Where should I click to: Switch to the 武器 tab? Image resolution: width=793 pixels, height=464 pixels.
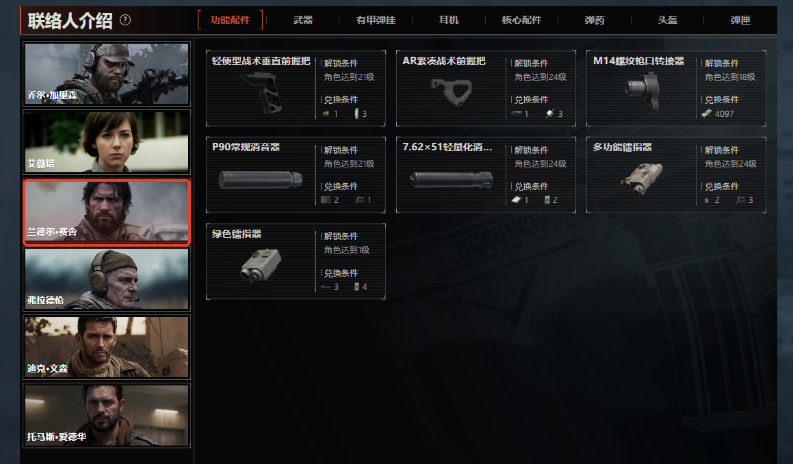tap(303, 21)
